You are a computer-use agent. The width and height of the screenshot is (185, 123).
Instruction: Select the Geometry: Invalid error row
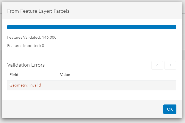[x=92, y=85]
